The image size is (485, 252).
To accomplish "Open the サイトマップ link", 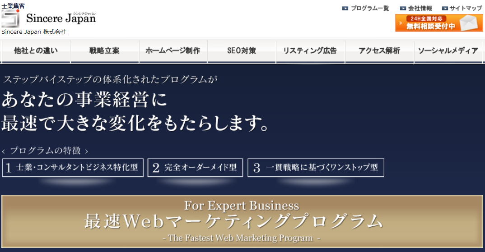I will [x=466, y=8].
